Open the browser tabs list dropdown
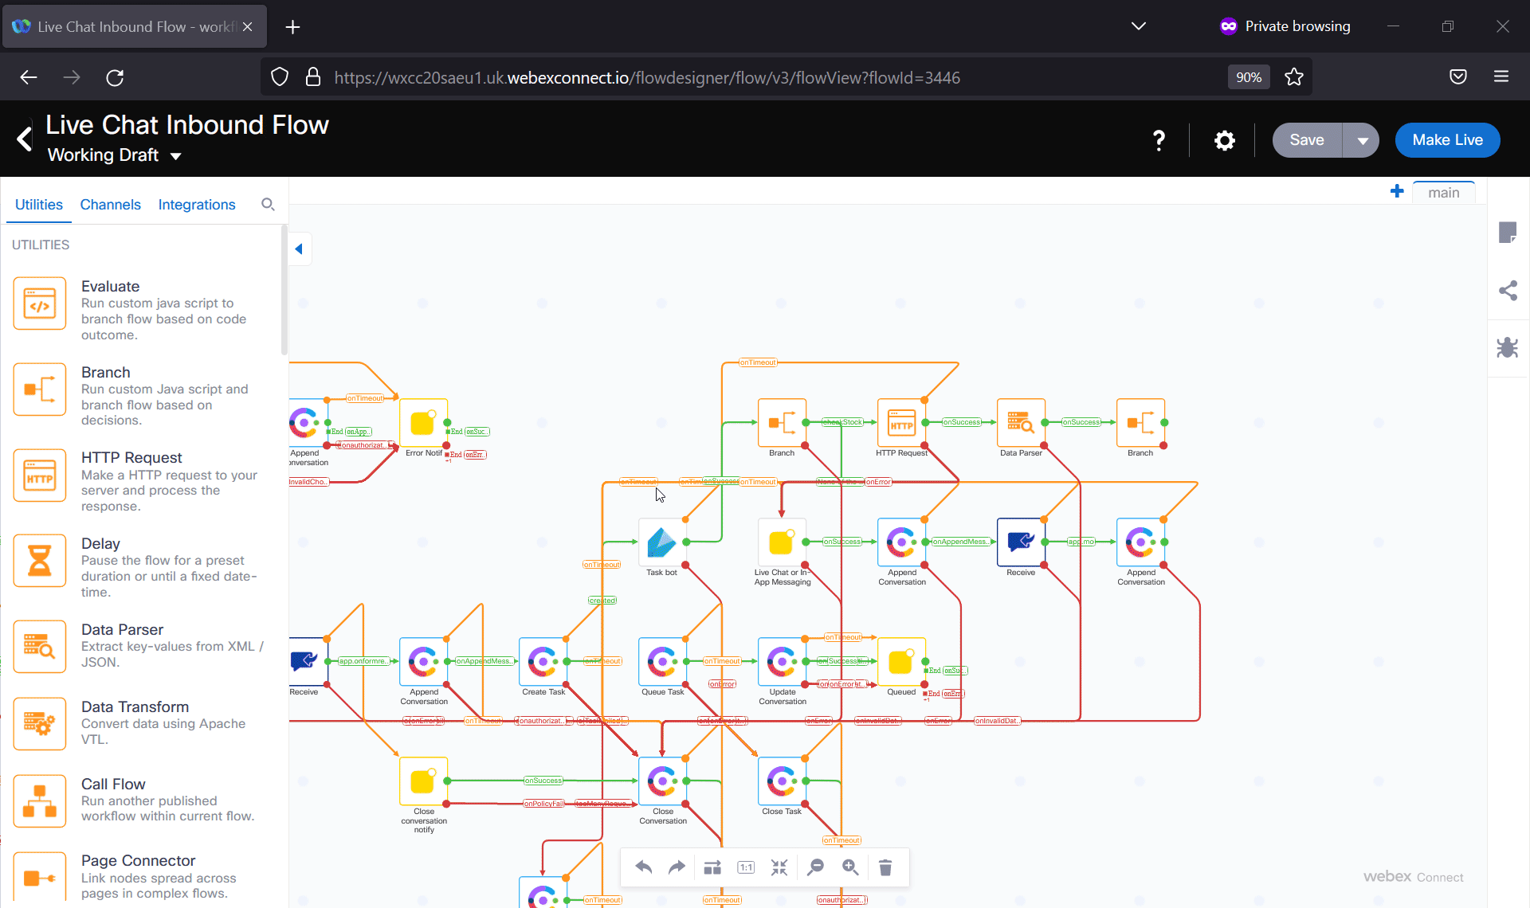Screen dimensions: 1530x908 [1139, 26]
